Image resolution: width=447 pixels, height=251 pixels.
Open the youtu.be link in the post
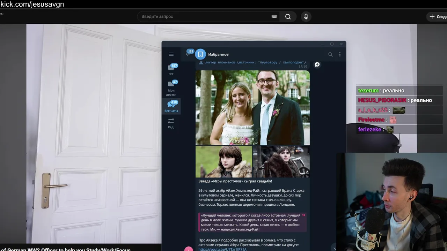point(222,249)
